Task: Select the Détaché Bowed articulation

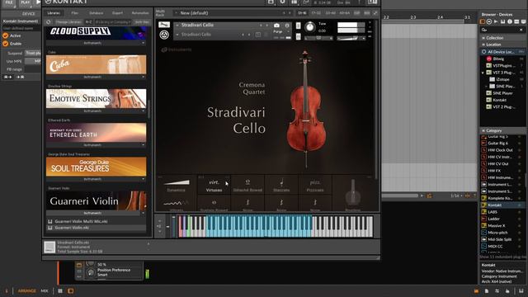Action: tap(247, 185)
